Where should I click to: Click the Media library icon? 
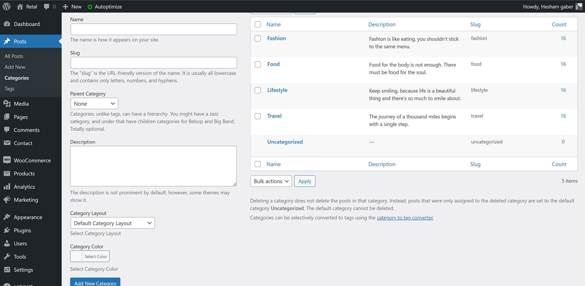7,104
